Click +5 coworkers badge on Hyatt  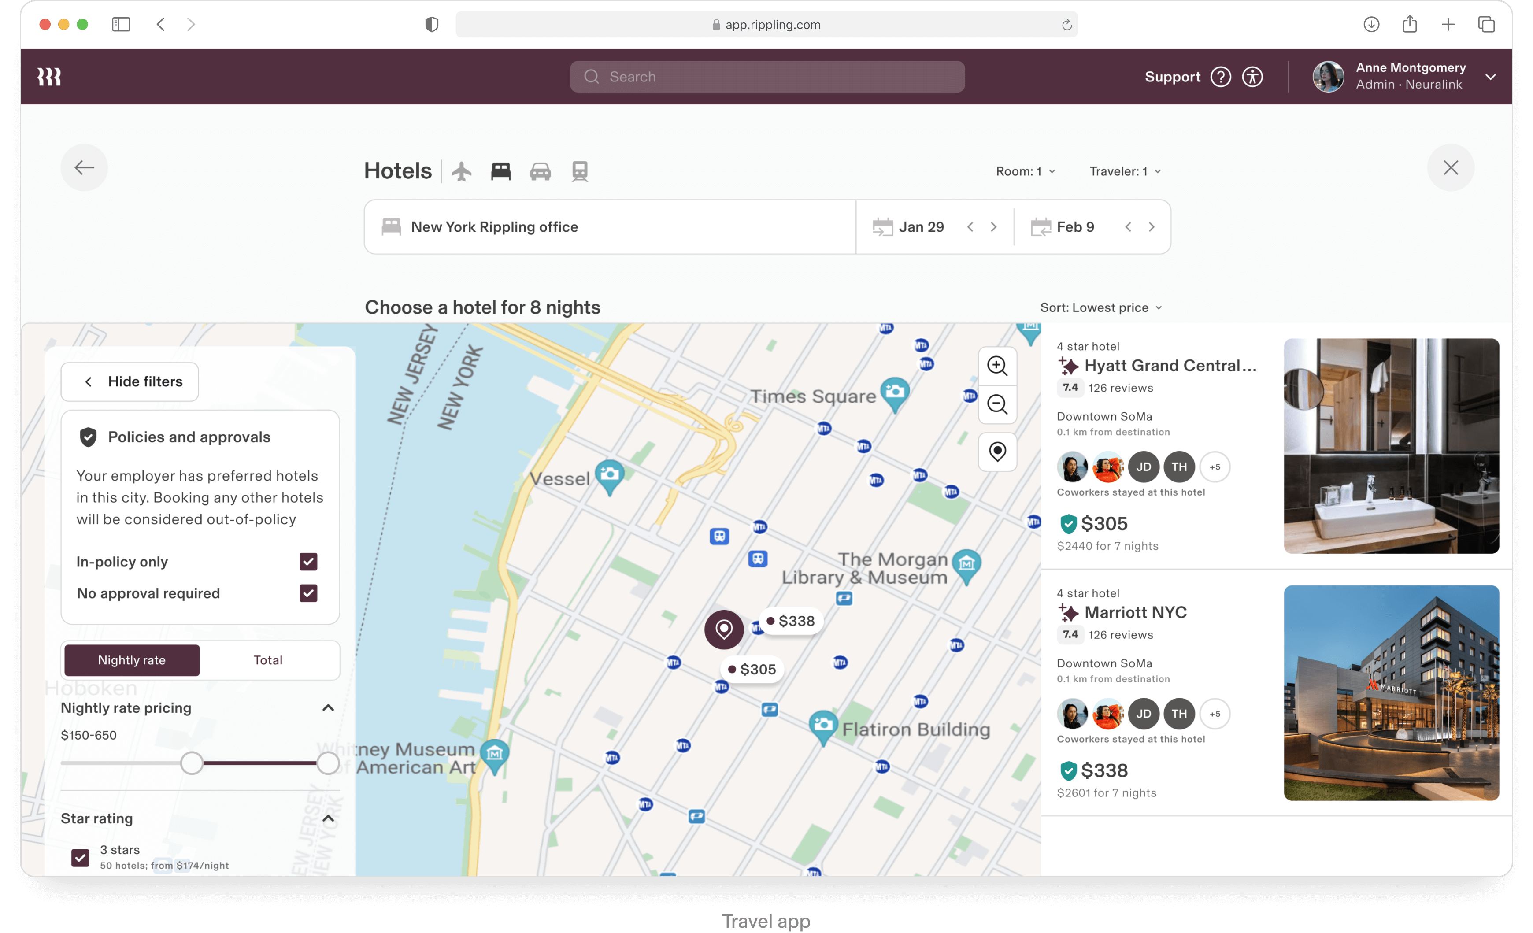[1215, 467]
